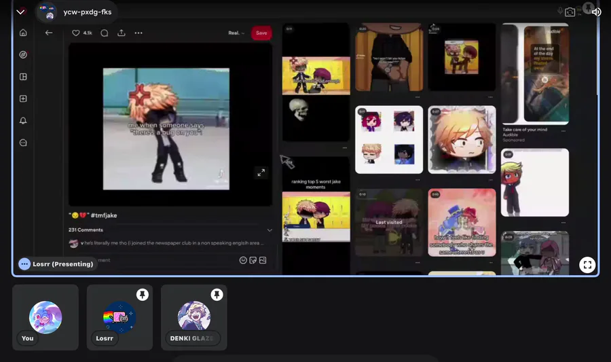
Task: Click the 'Take care of your mind' title
Action: [525, 130]
